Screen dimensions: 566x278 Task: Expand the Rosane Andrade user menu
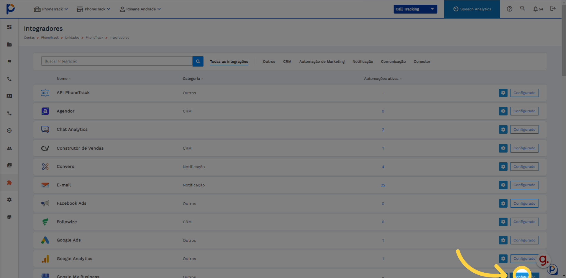pos(140,9)
